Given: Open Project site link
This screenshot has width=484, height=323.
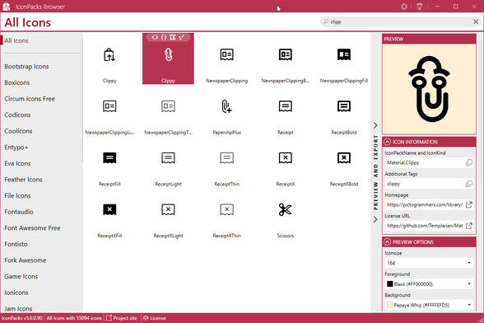Looking at the screenshot, I should (x=122, y=318).
